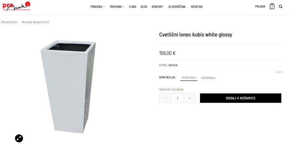
Task: Increase quantity with the plus button
Action: pos(189,98)
